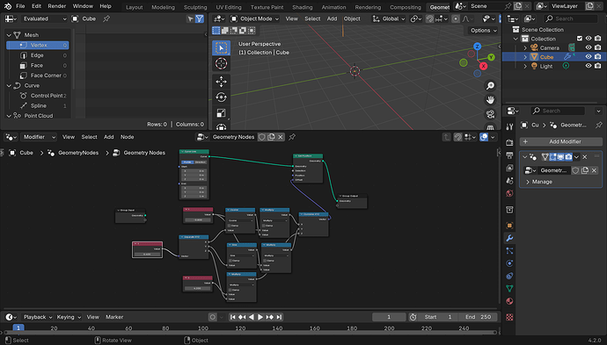
Task: Expand the Manage panel in modifier
Action: pos(528,182)
